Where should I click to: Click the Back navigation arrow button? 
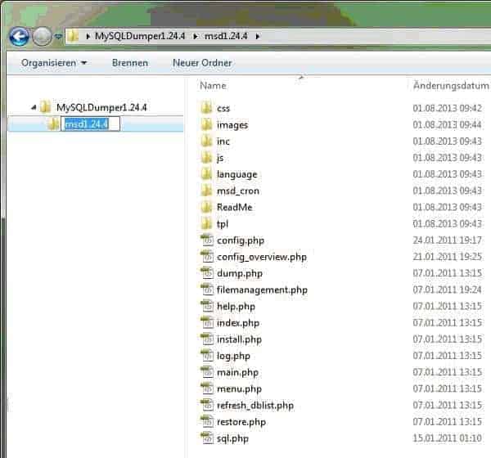(19, 36)
